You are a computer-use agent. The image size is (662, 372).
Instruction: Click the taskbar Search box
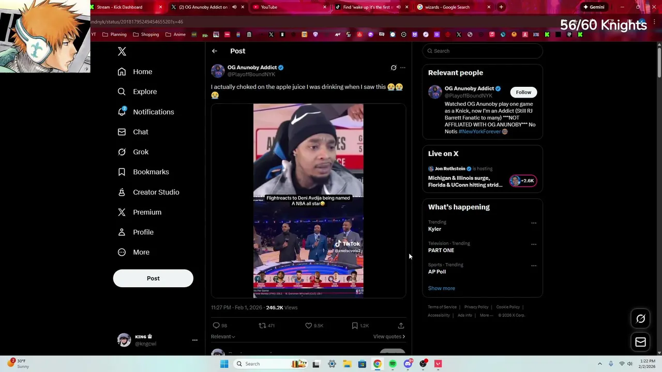[270, 364]
